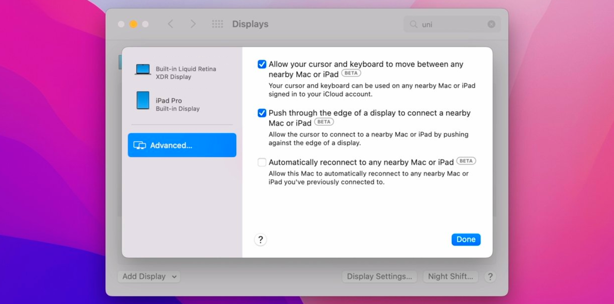Viewport: 614px width, 304px height.
Task: Click the Displays window help question mark
Action: click(490, 277)
